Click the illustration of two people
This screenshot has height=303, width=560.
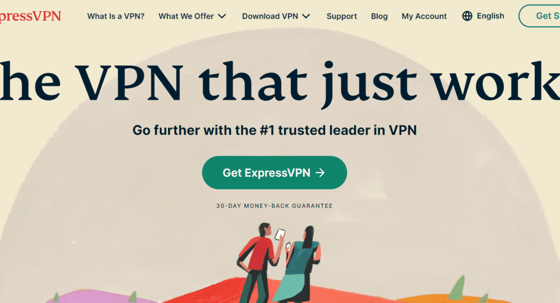click(279, 263)
